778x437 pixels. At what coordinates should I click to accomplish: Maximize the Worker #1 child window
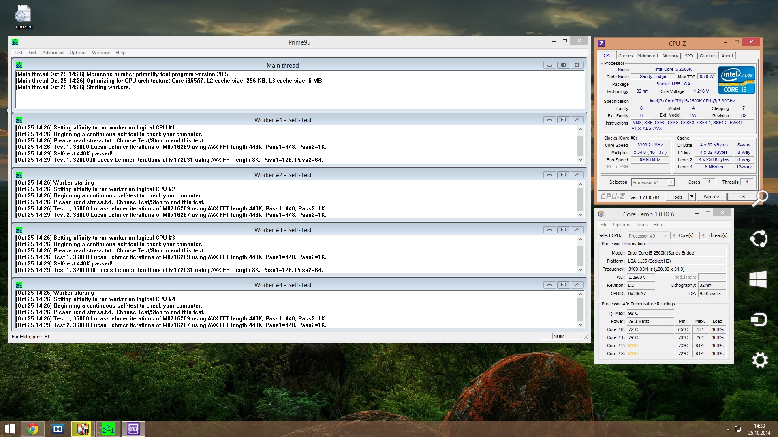(563, 120)
